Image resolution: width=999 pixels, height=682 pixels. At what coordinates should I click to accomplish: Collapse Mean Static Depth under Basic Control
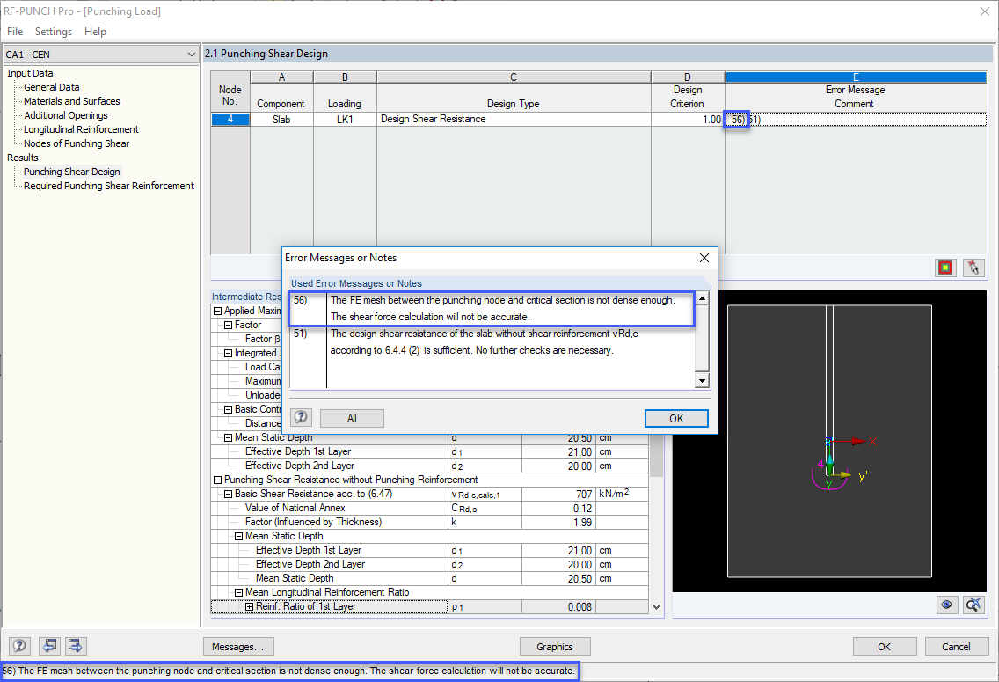pos(228,438)
